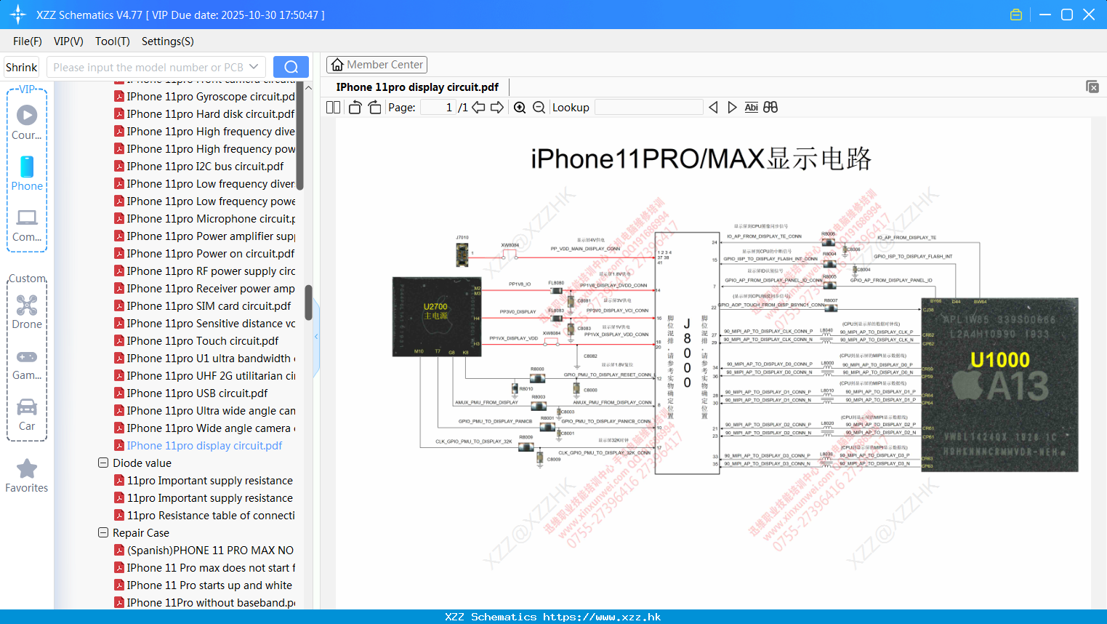Viewport: 1107px width, 624px height.
Task: Open the File(F) menu
Action: 28,41
